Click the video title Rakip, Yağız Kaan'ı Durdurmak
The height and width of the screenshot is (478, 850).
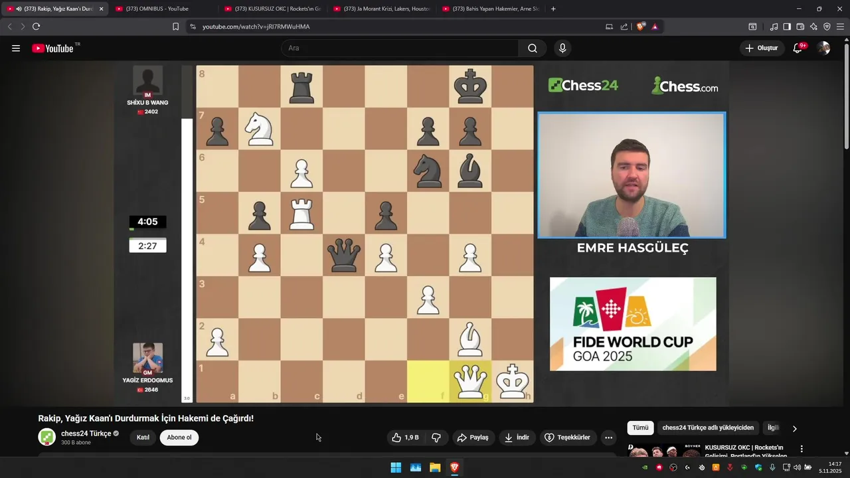[146, 418]
